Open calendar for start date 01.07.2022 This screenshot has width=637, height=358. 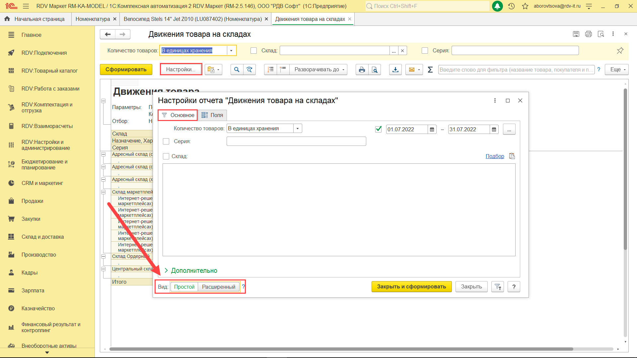(x=432, y=129)
